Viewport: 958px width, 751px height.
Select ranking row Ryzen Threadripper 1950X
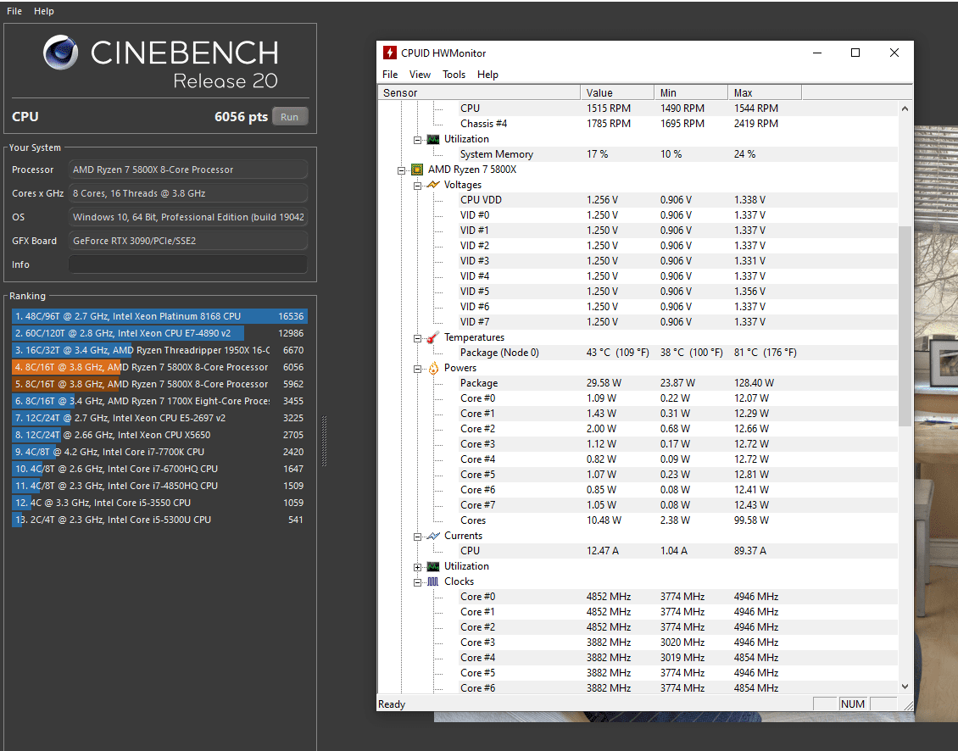click(159, 350)
